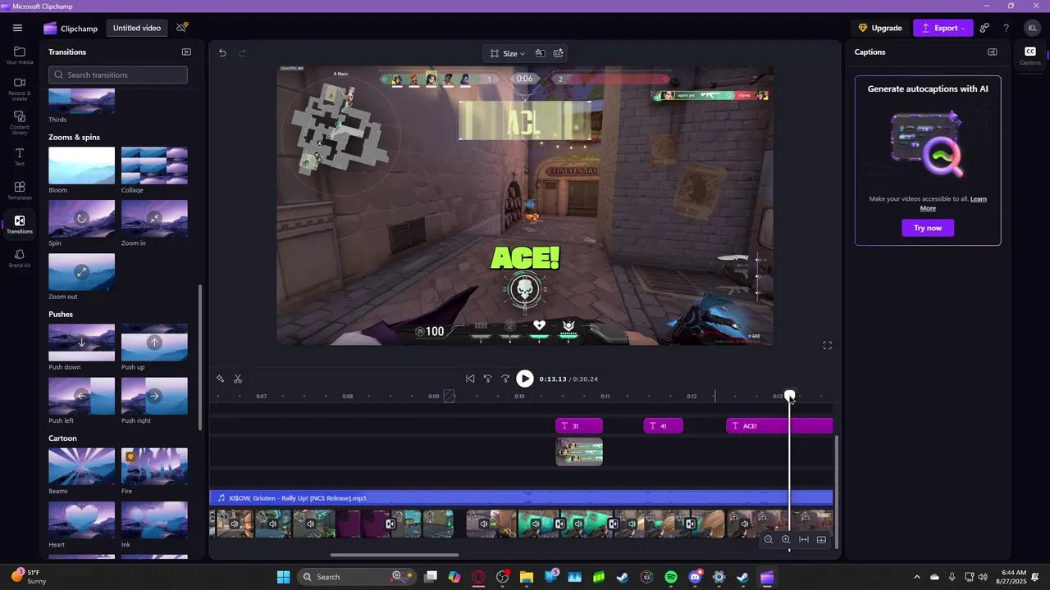Select the Beams cartoon transition
Screen dimensions: 1050x590
[x=81, y=466]
